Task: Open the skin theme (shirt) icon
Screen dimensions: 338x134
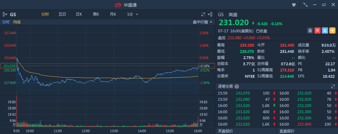Action: click(x=294, y=5)
